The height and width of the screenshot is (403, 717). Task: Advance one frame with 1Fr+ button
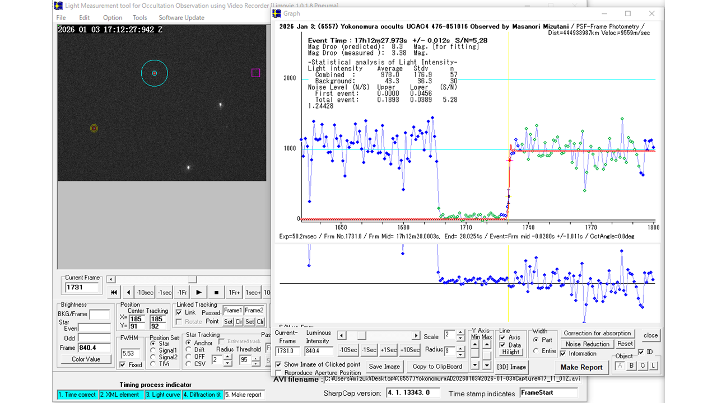[x=234, y=292]
